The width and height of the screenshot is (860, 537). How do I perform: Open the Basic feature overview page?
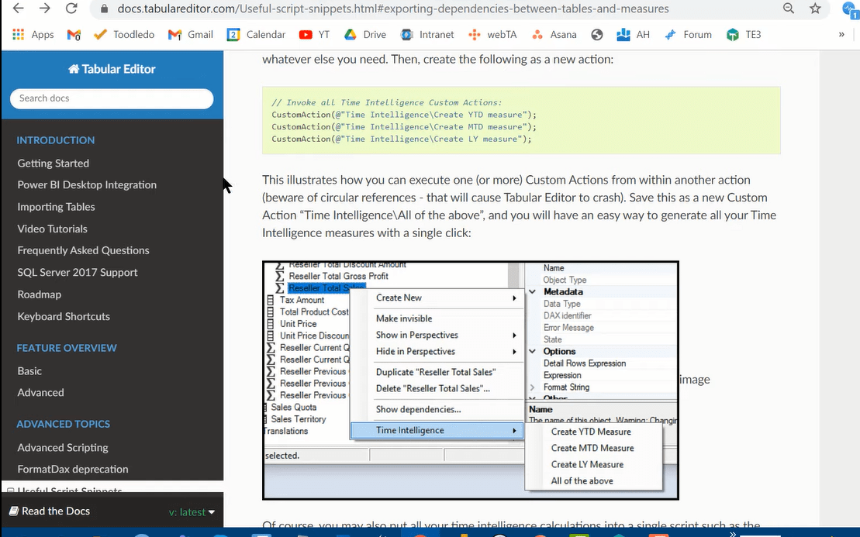pos(29,371)
